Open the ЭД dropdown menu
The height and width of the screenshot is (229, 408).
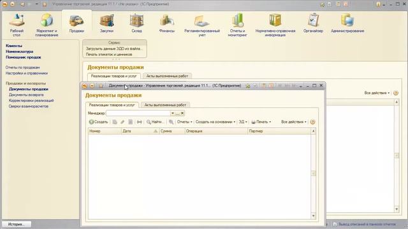(243, 121)
